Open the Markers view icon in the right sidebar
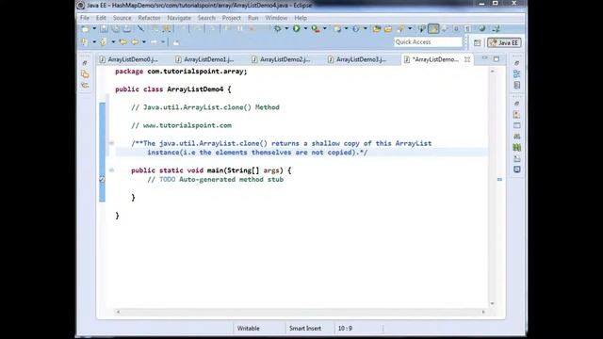This screenshot has width=603, height=339. click(517, 115)
